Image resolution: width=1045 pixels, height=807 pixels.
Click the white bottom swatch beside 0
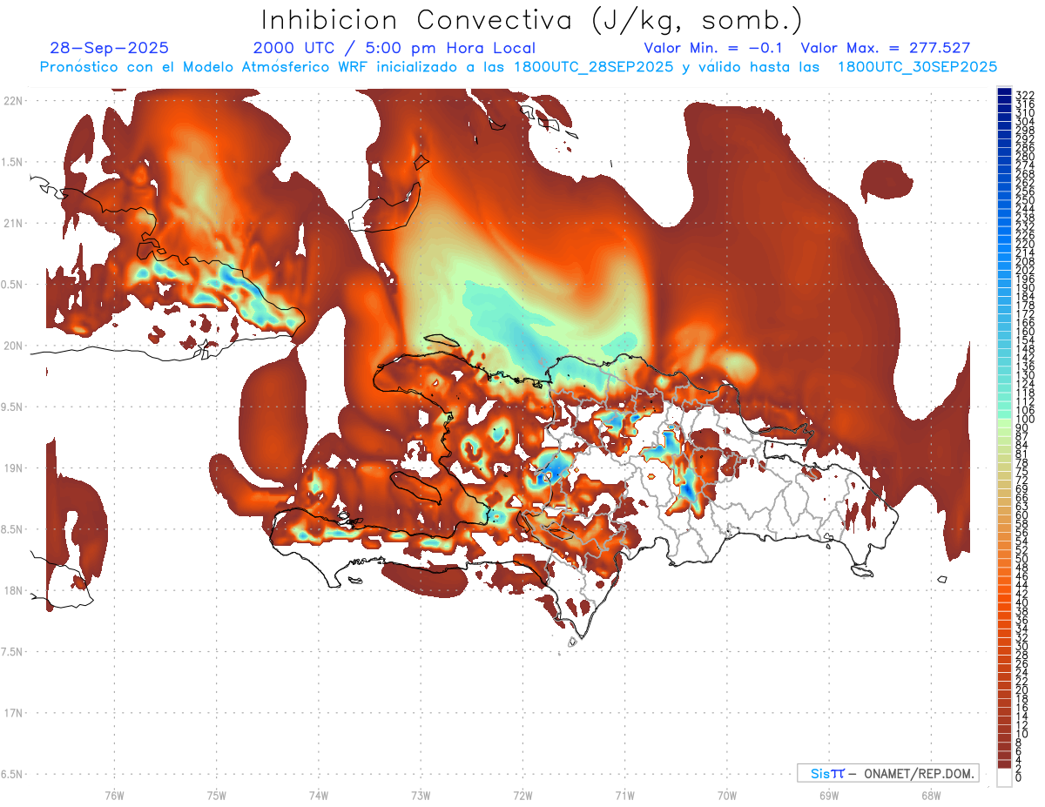(x=1004, y=777)
